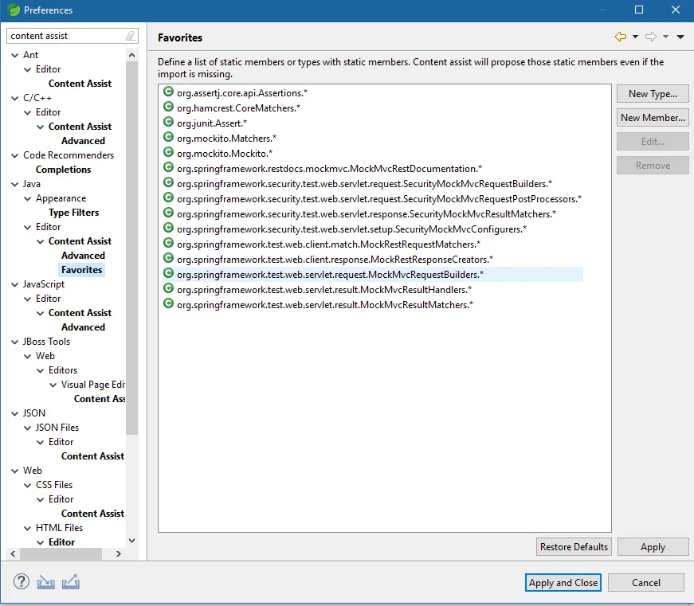This screenshot has height=606, width=694.
Task: Click the Apply button
Action: pyautogui.click(x=653, y=547)
